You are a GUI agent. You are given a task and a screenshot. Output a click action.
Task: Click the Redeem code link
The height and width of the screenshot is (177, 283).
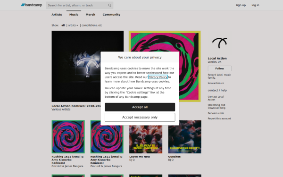click(x=216, y=113)
